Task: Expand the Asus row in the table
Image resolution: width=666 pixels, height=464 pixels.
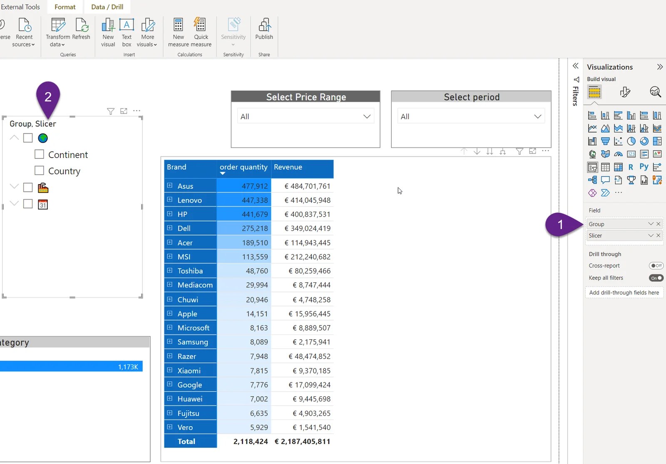Action: pyautogui.click(x=169, y=186)
